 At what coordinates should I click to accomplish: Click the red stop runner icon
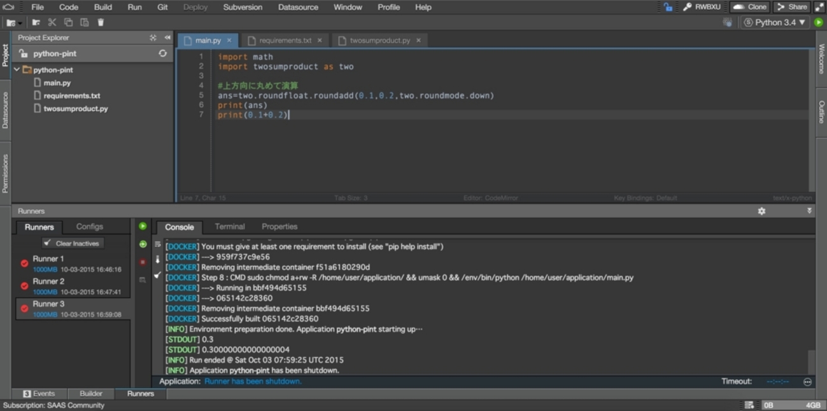[143, 262]
